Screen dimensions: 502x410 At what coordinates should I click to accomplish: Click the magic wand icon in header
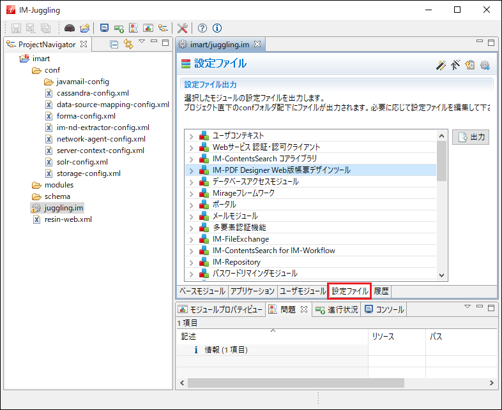point(441,65)
